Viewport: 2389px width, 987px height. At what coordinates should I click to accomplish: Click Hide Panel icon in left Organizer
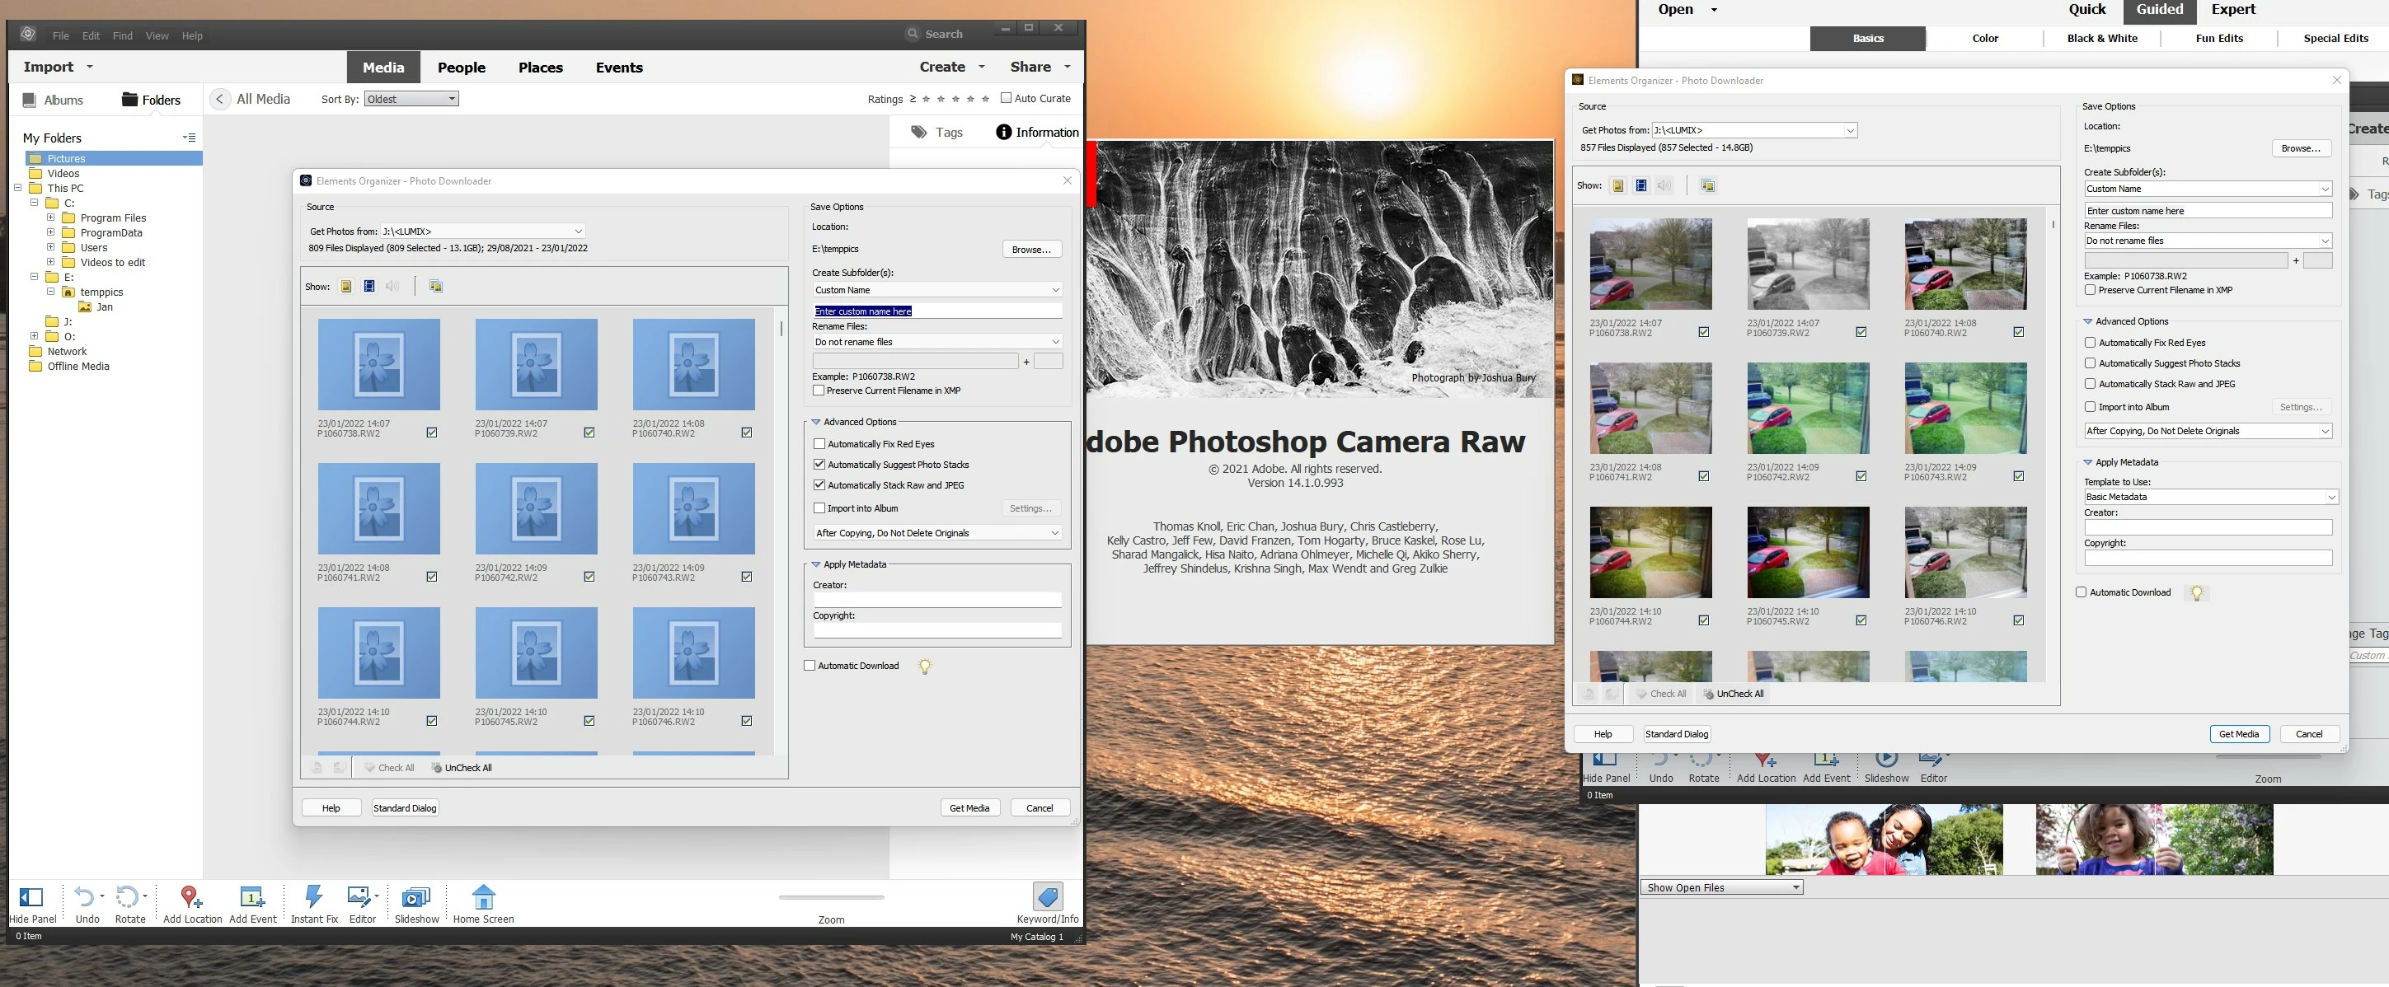click(x=31, y=897)
